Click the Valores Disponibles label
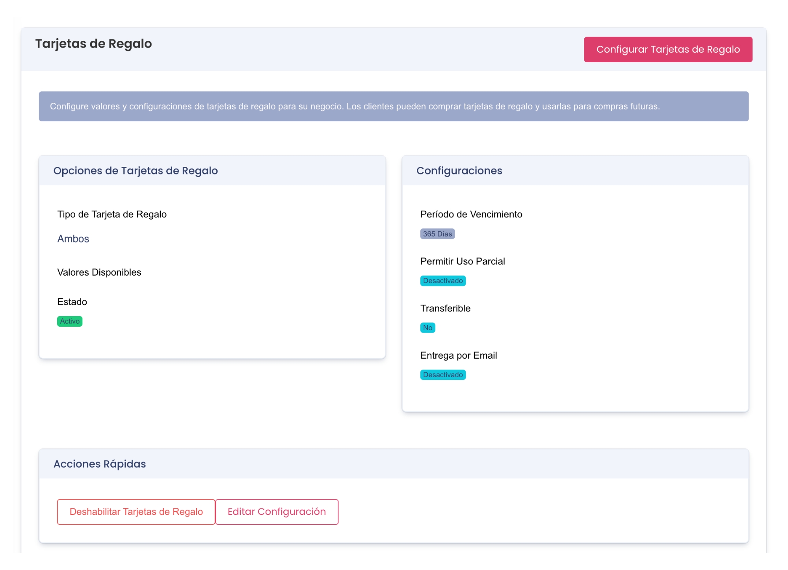The width and height of the screenshot is (788, 570). (99, 272)
